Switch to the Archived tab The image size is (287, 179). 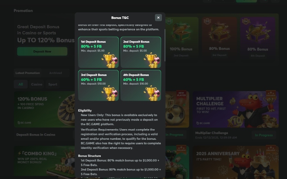[x=55, y=73]
